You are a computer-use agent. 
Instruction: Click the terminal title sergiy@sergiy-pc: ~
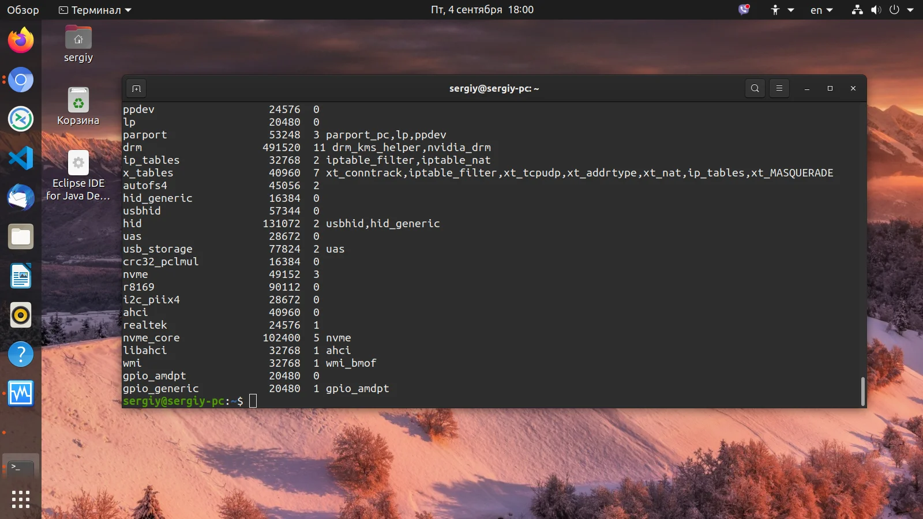pos(494,88)
